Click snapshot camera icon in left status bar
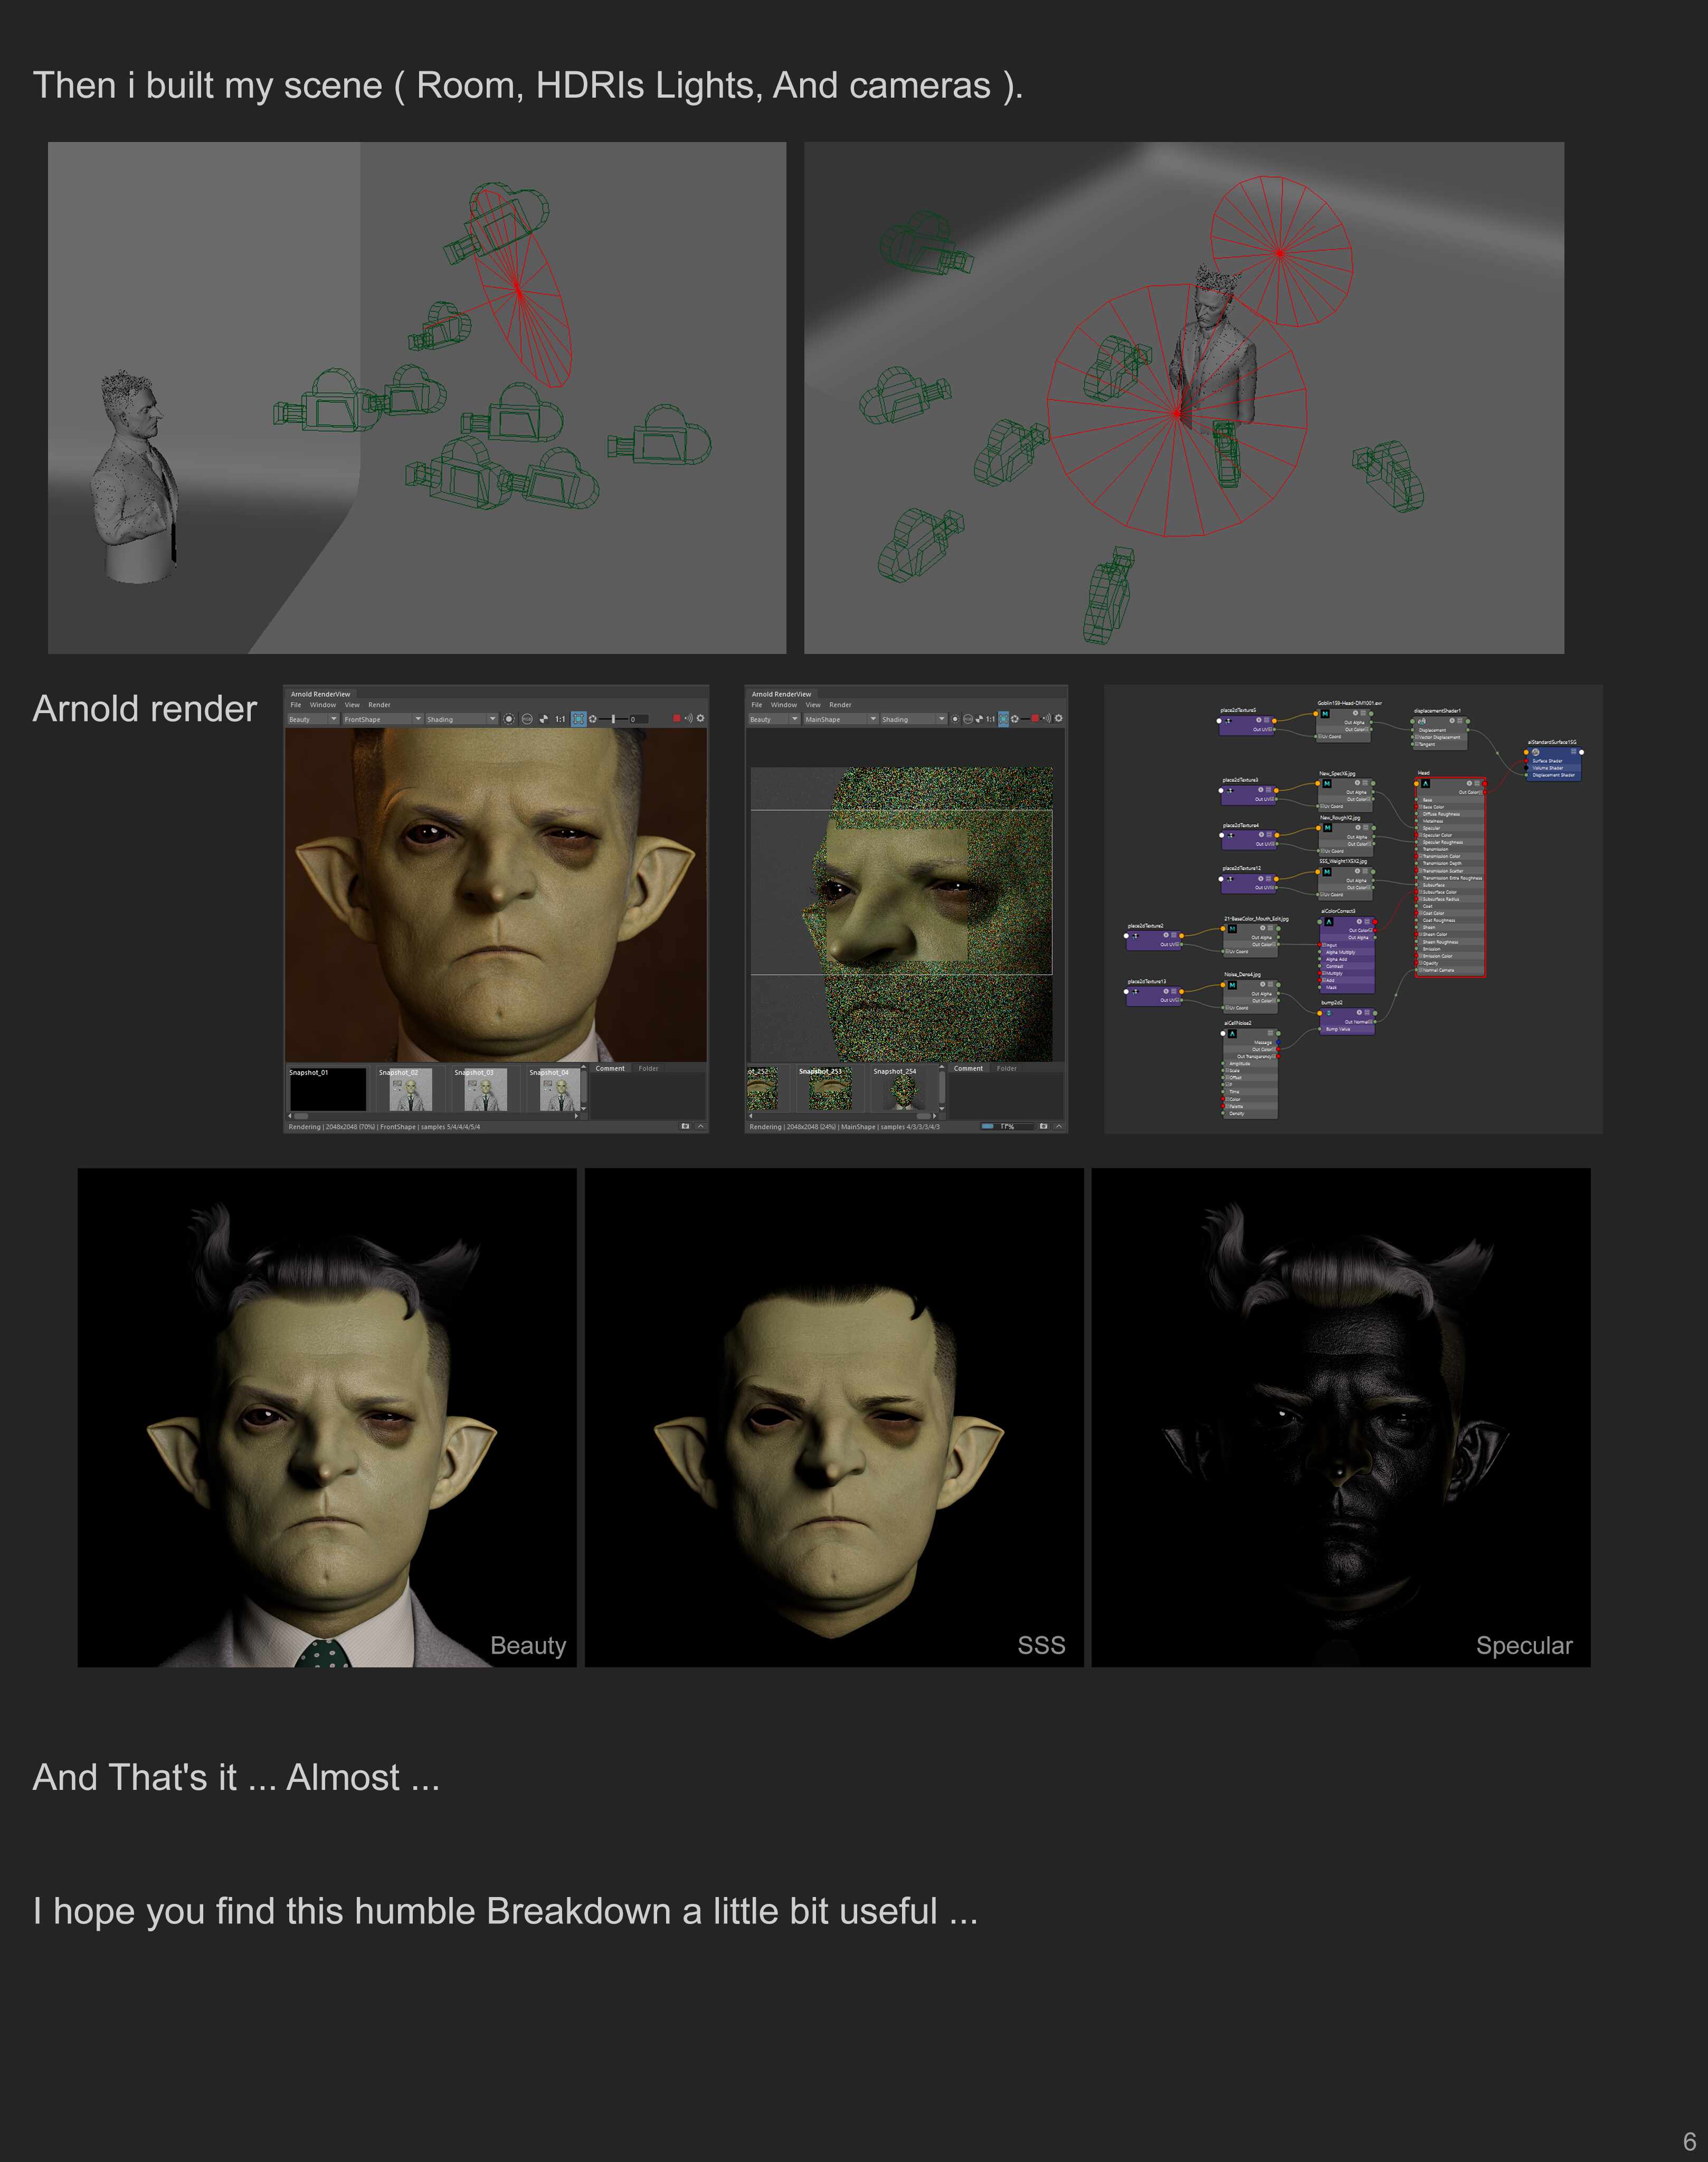Image resolution: width=1708 pixels, height=2162 pixels. pyautogui.click(x=685, y=1126)
